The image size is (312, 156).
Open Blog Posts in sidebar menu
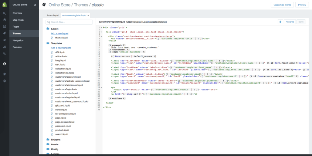tap(18, 20)
